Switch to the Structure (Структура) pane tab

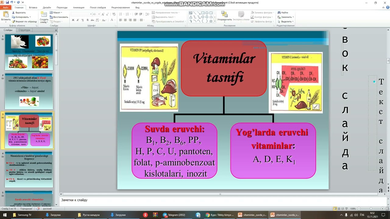pos(24,30)
